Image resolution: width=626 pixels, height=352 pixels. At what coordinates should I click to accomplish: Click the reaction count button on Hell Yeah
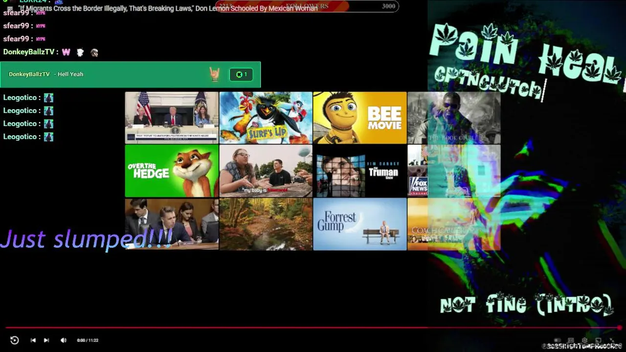[x=241, y=74]
